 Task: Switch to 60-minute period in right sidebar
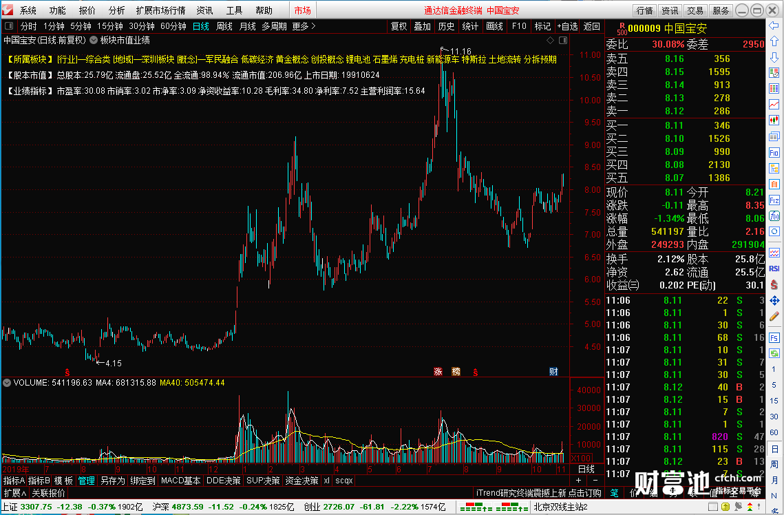tap(774, 432)
